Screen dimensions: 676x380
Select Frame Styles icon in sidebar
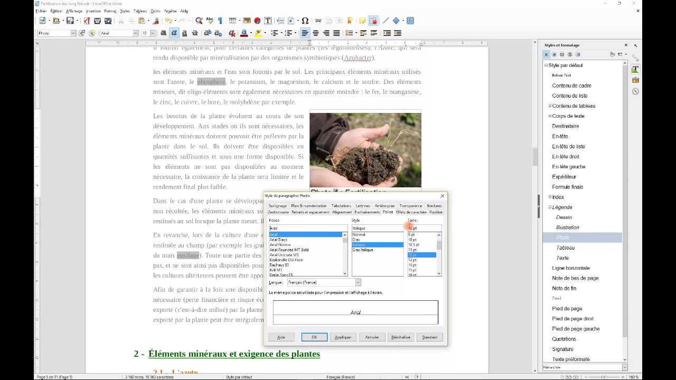tap(562, 54)
